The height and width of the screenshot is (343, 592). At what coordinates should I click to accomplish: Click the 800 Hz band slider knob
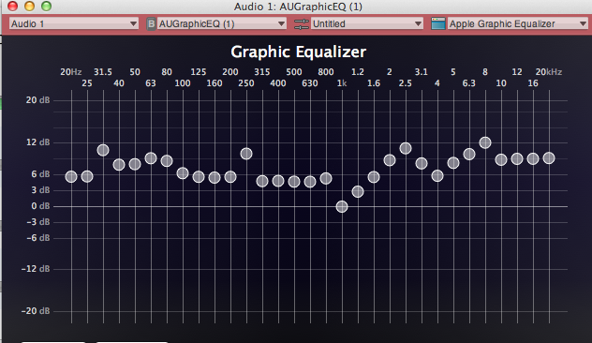pyautogui.click(x=326, y=178)
